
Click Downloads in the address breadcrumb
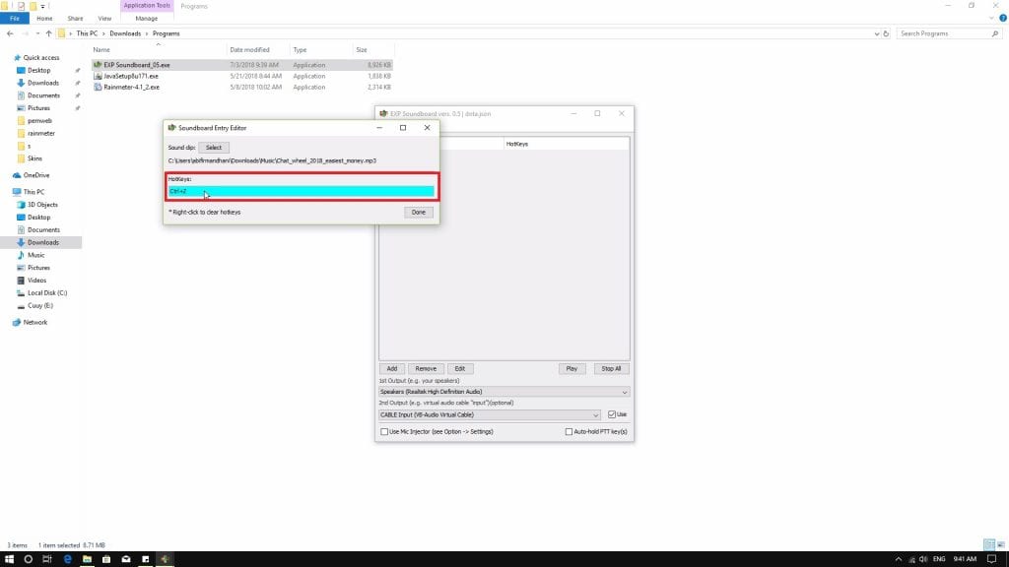click(x=125, y=33)
